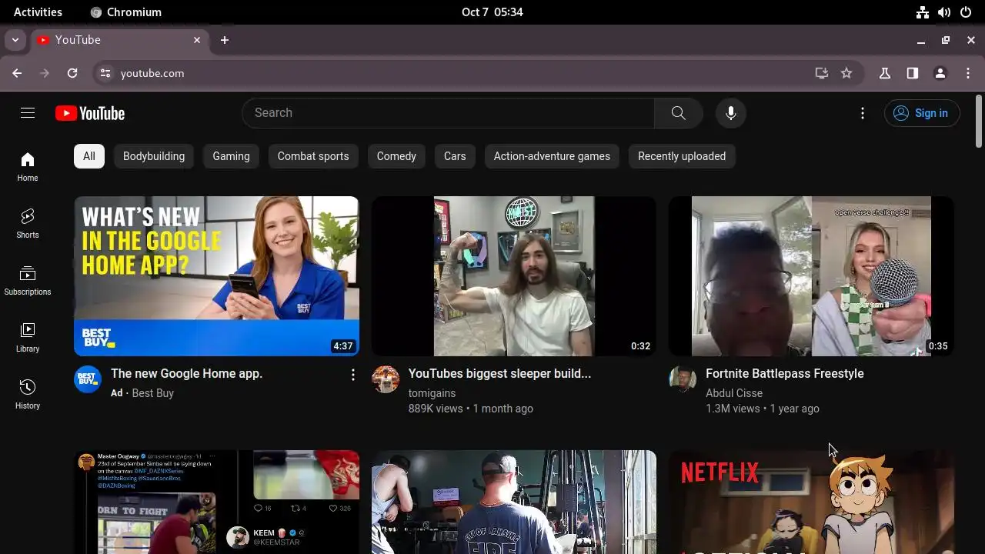Open Google Home app video thumbnail
The image size is (985, 554).
pyautogui.click(x=216, y=276)
